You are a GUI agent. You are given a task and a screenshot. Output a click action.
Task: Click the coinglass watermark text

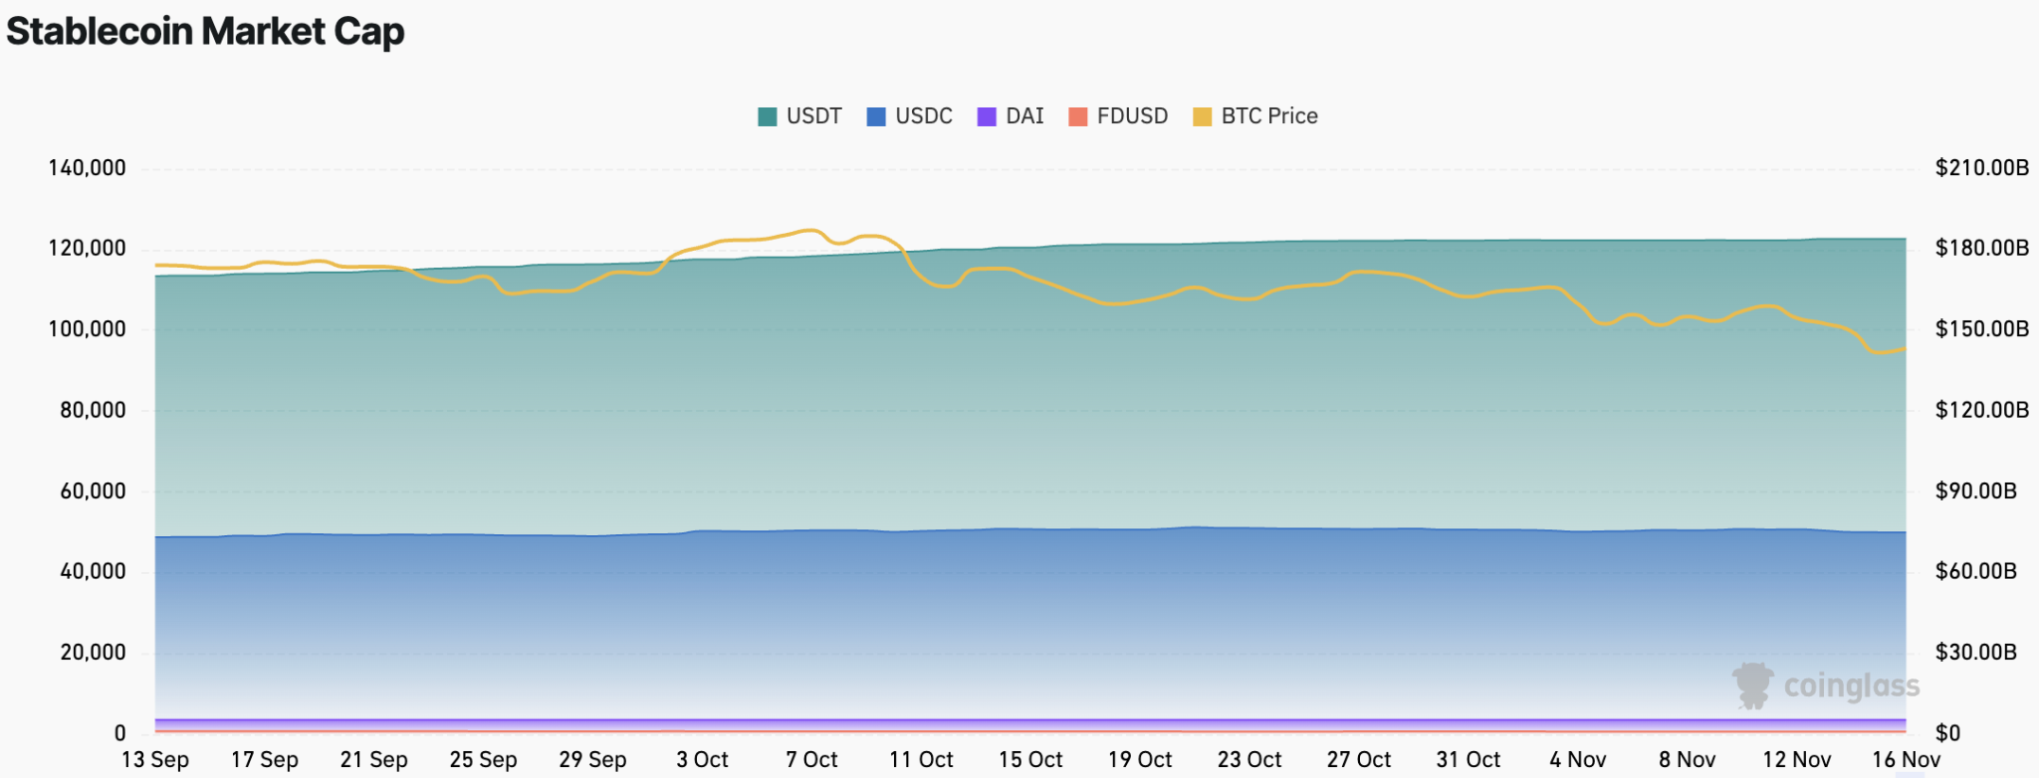(1851, 685)
